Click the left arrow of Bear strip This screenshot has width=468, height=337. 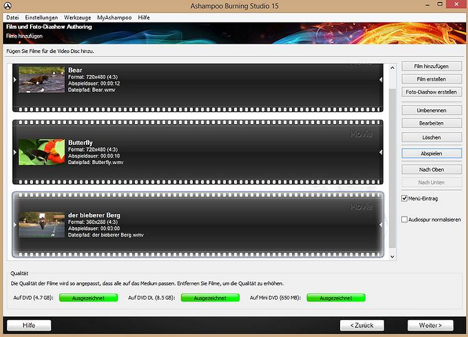tap(15, 80)
